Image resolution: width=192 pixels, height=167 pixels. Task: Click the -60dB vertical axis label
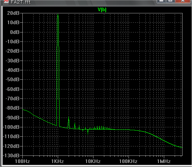[12, 89]
